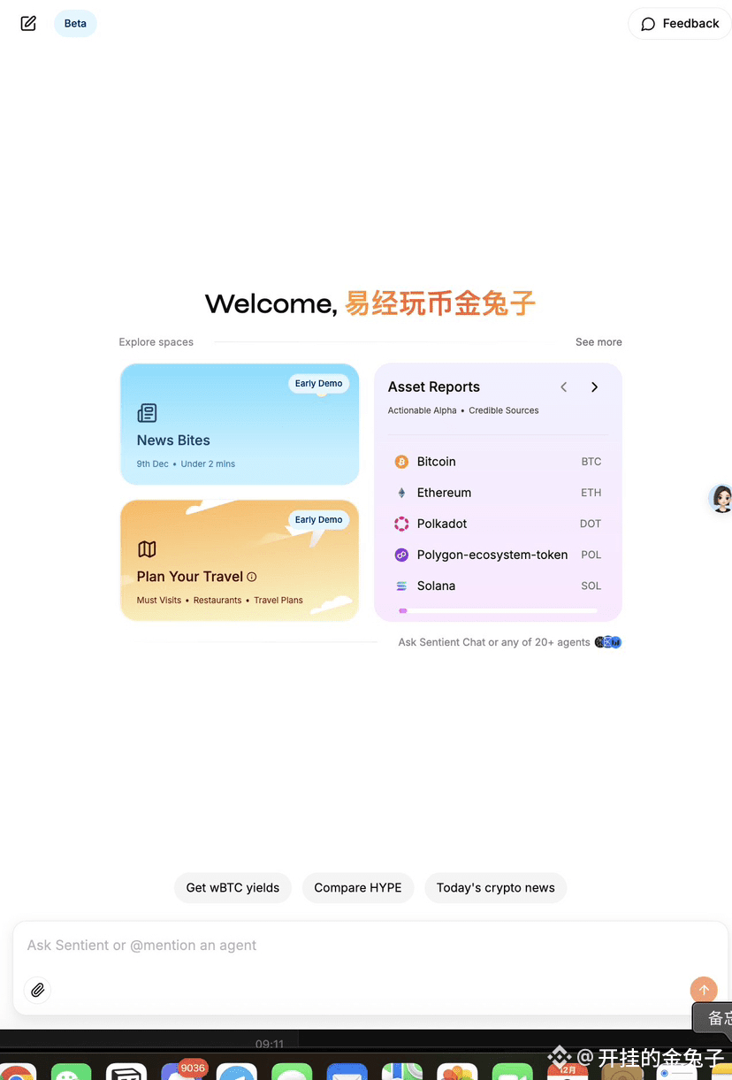The width and height of the screenshot is (732, 1080).
Task: Click the BTC ticker label
Action: [591, 462]
